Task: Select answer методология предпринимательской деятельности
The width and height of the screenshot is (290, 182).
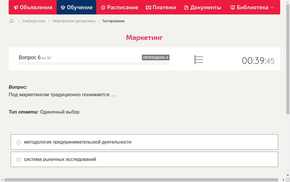Action: click(x=78, y=142)
